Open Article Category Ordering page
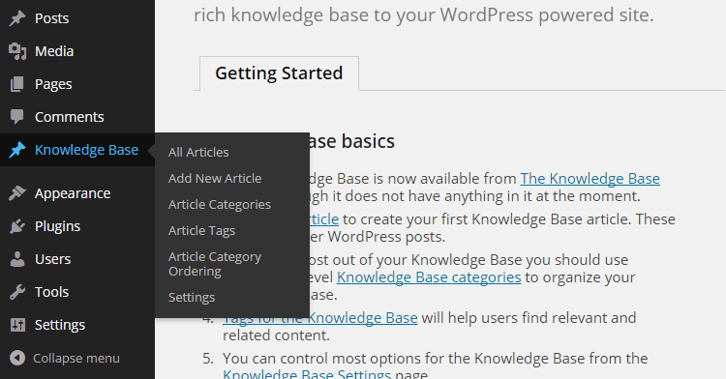Image resolution: width=726 pixels, height=379 pixels. tap(215, 264)
